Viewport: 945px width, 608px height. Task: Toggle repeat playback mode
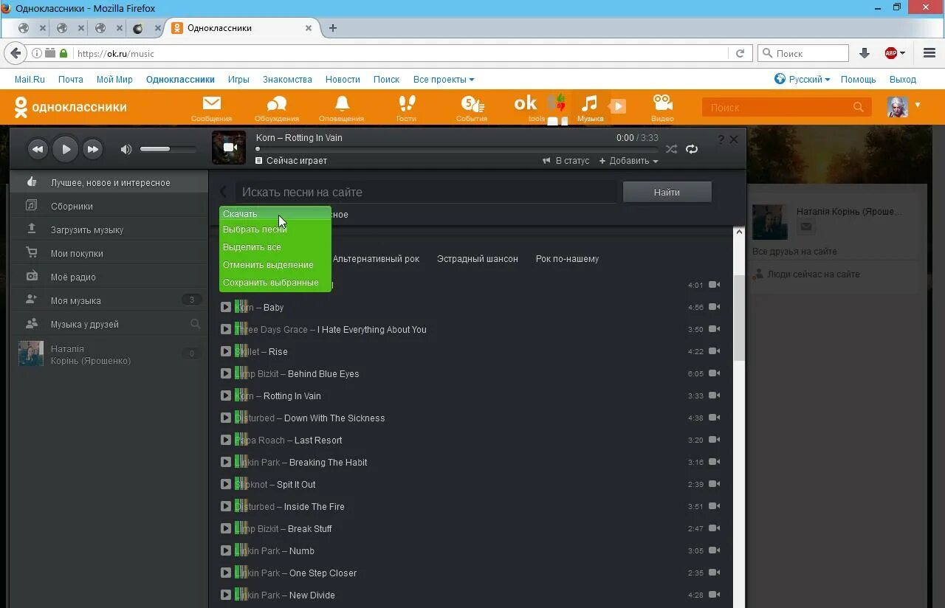[692, 149]
